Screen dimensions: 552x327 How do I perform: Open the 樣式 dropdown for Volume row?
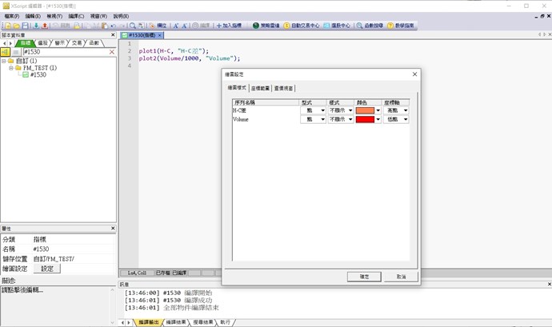(x=350, y=119)
